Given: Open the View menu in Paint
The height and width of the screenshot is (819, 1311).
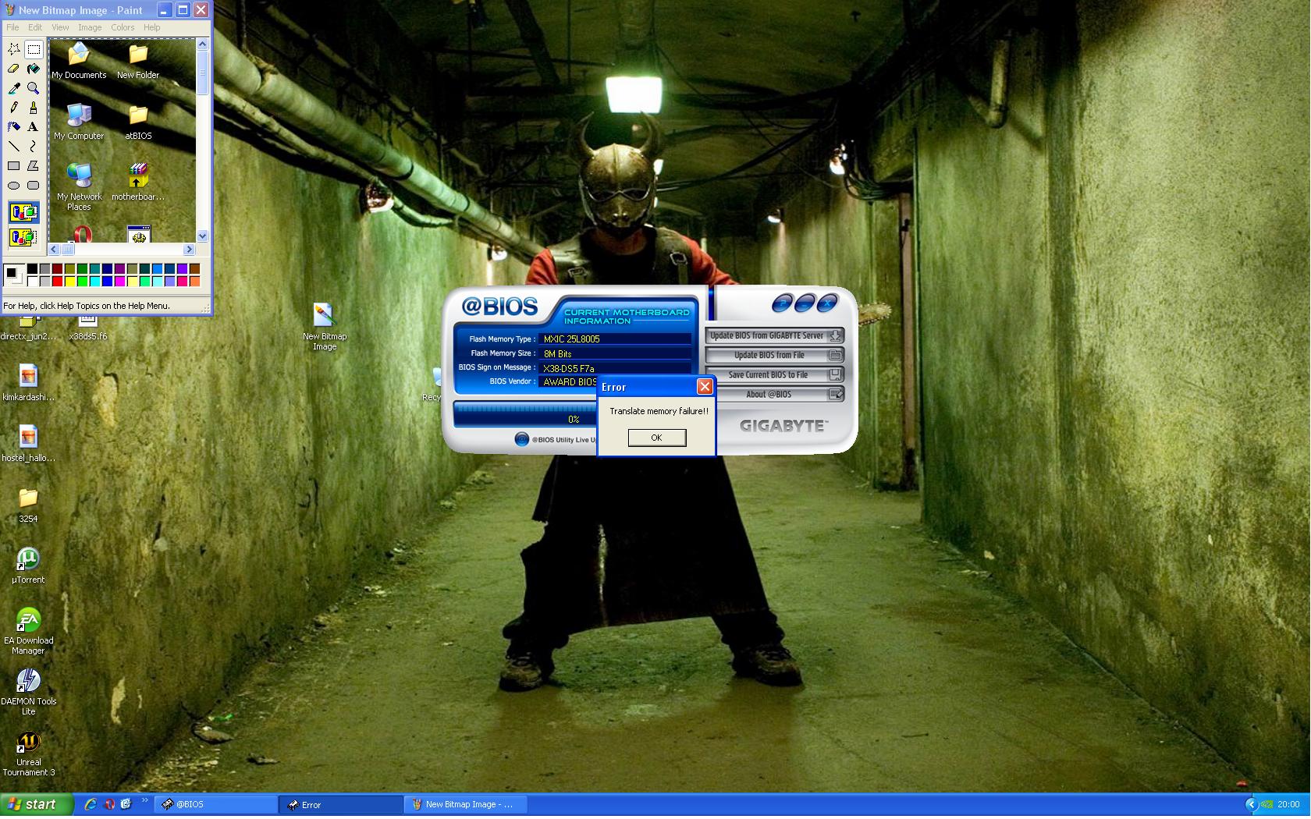Looking at the screenshot, I should tap(60, 27).
